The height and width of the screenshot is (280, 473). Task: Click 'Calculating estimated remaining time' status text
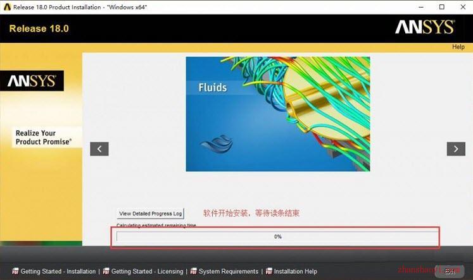tap(156, 225)
